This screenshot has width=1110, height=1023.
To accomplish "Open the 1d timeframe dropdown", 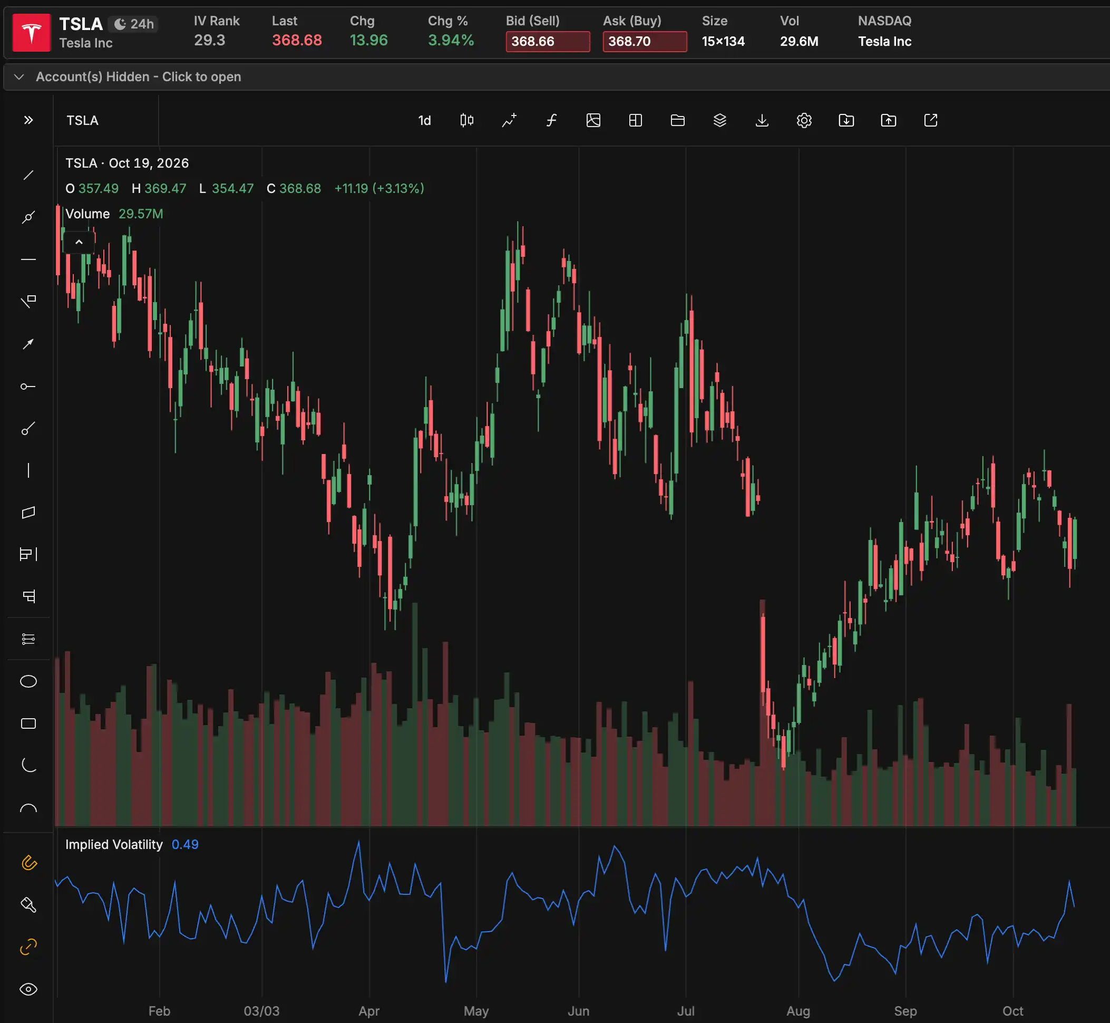I will (424, 120).
